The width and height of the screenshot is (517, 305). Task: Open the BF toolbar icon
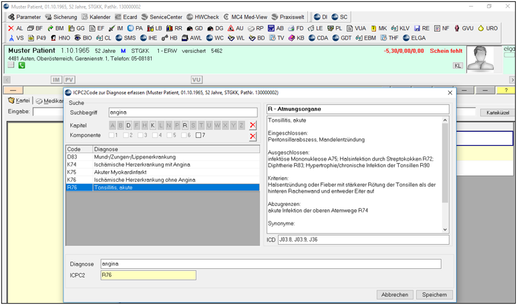[x=35, y=28]
